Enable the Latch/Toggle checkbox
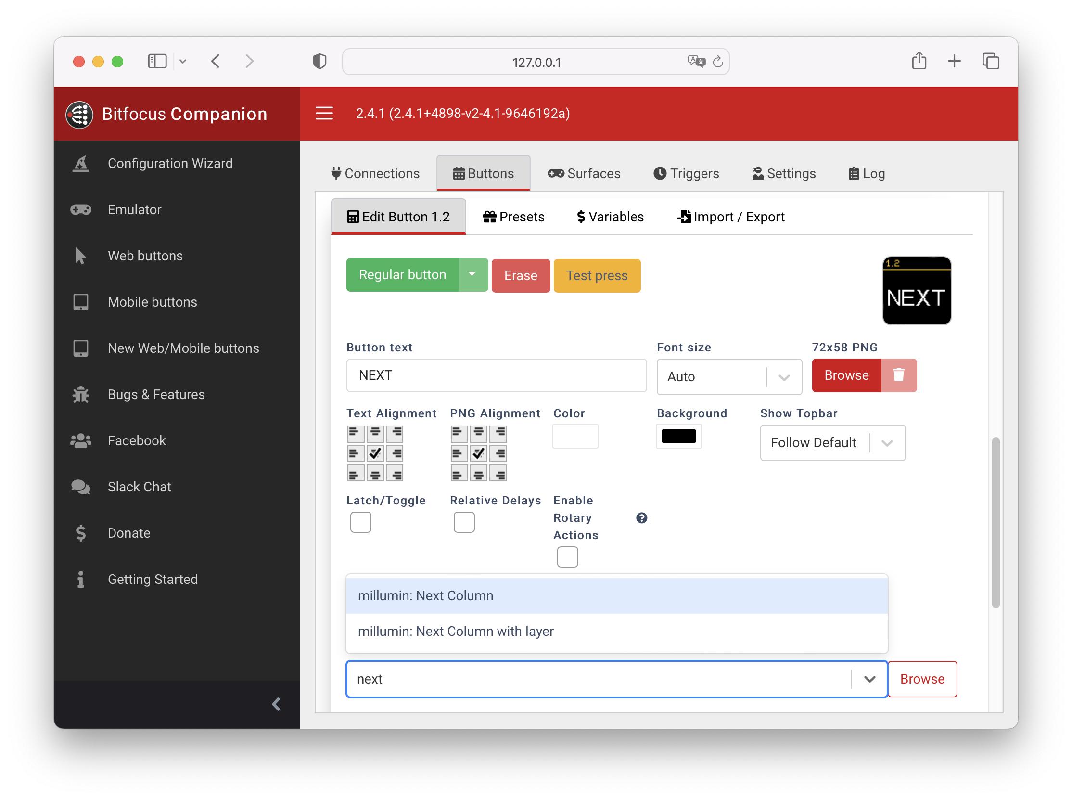 click(x=360, y=523)
